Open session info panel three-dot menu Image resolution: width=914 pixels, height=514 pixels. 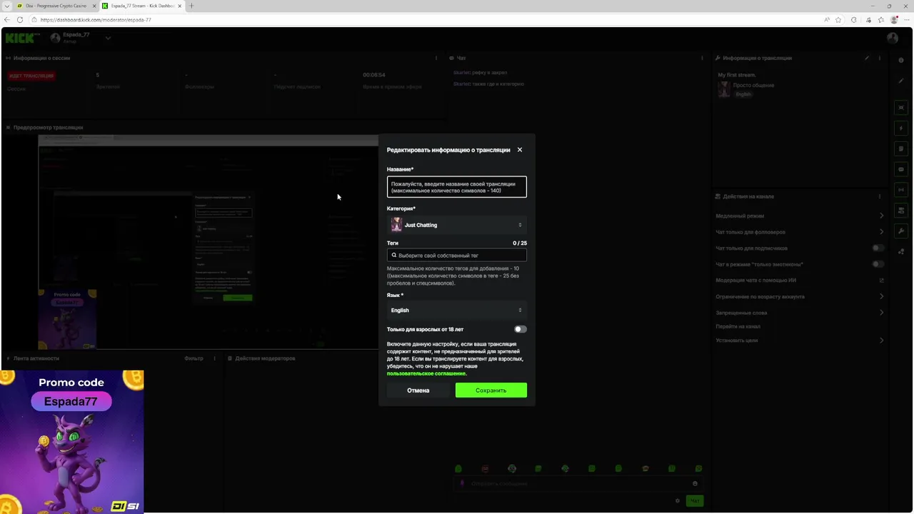tap(436, 58)
